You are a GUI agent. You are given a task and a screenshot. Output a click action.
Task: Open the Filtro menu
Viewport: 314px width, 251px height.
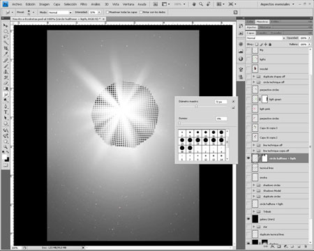[x=84, y=4]
